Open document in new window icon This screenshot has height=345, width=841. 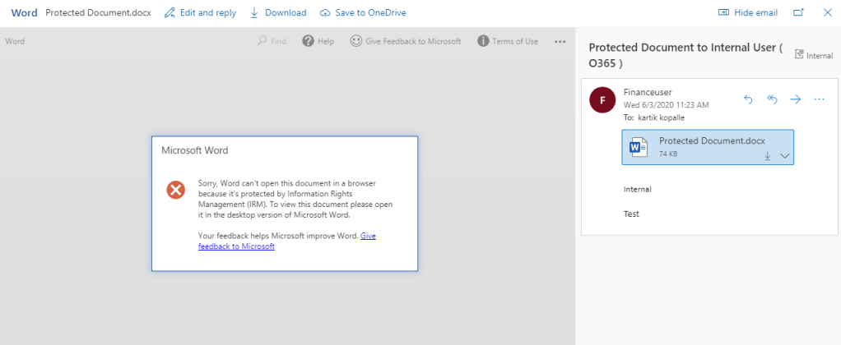(x=799, y=13)
